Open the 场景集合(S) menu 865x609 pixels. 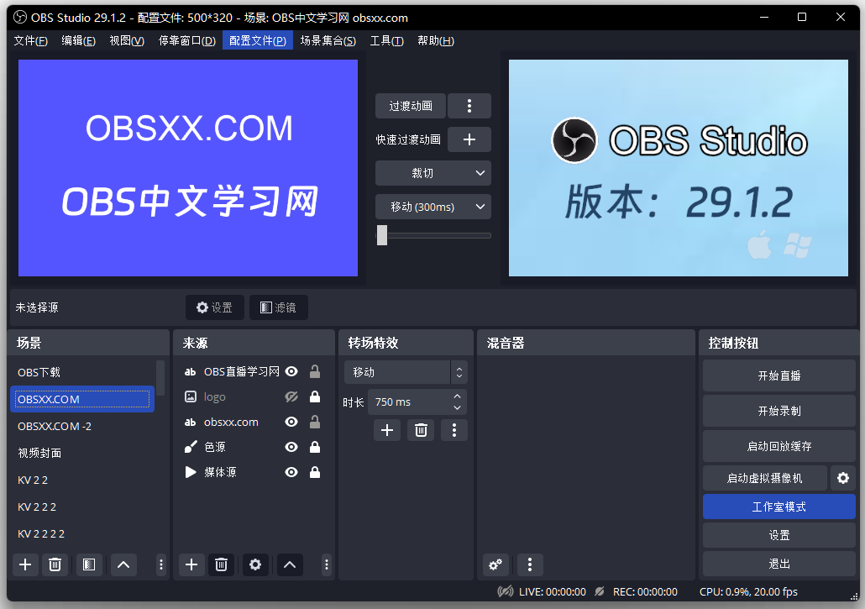click(x=328, y=41)
